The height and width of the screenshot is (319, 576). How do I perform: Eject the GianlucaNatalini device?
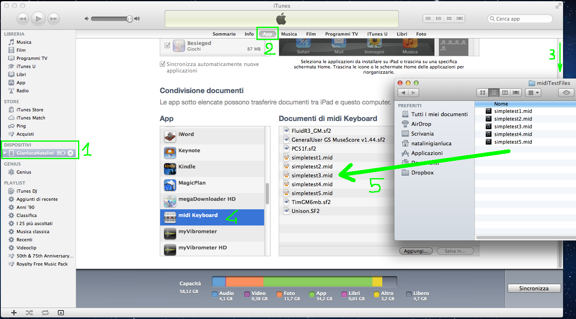point(70,153)
